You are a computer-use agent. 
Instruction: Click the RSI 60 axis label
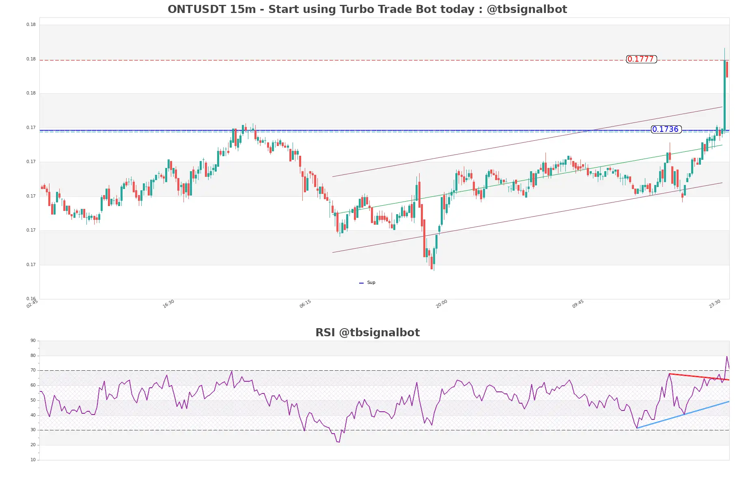click(x=33, y=385)
